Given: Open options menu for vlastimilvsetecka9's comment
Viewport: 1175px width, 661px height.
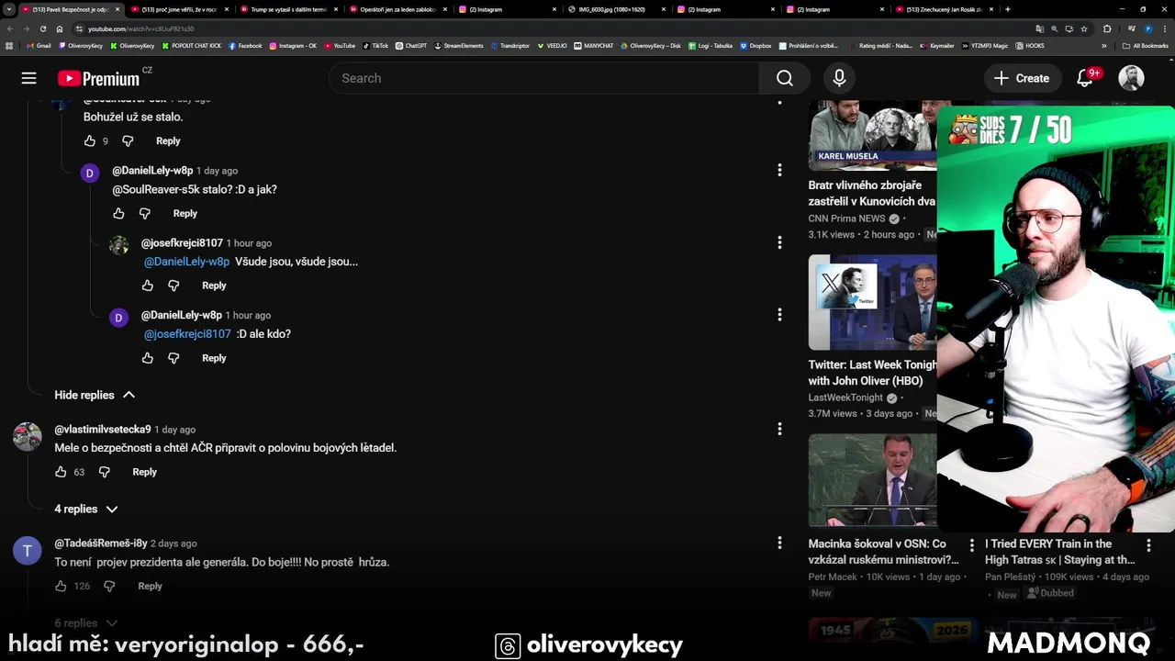Looking at the screenshot, I should (779, 429).
